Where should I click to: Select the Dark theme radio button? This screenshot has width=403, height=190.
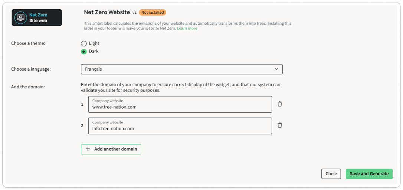[84, 52]
